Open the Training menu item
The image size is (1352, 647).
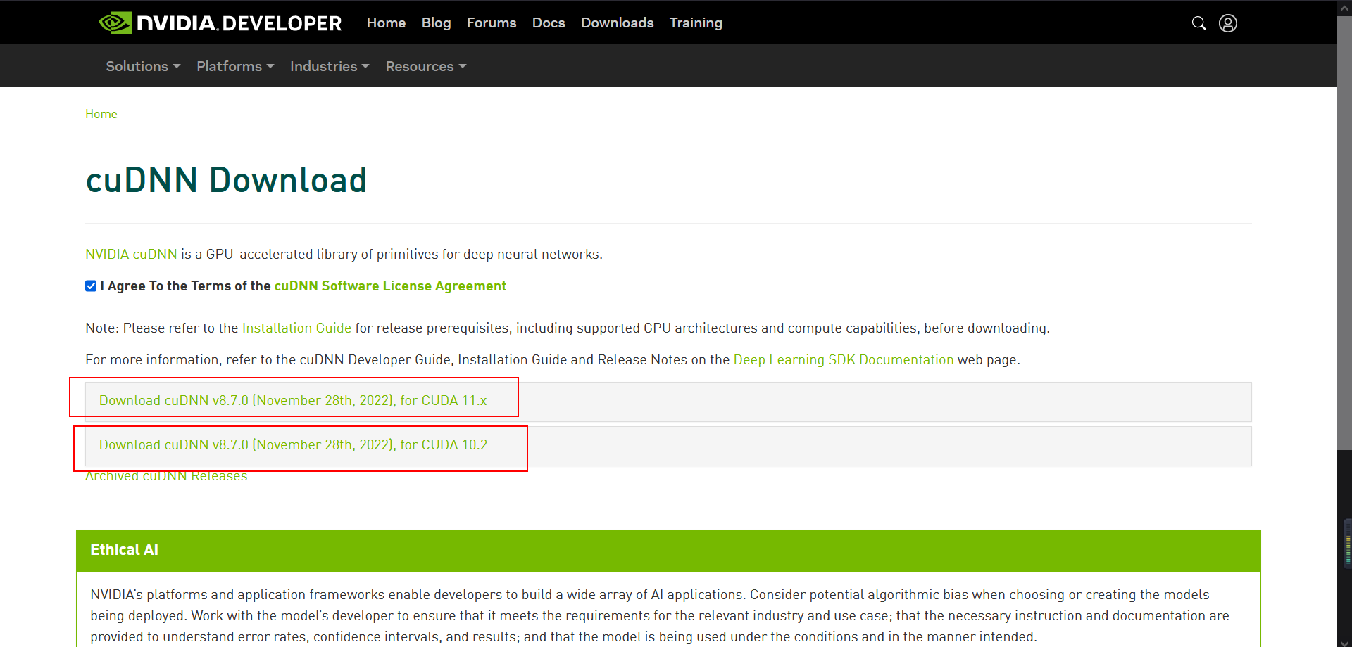click(696, 23)
